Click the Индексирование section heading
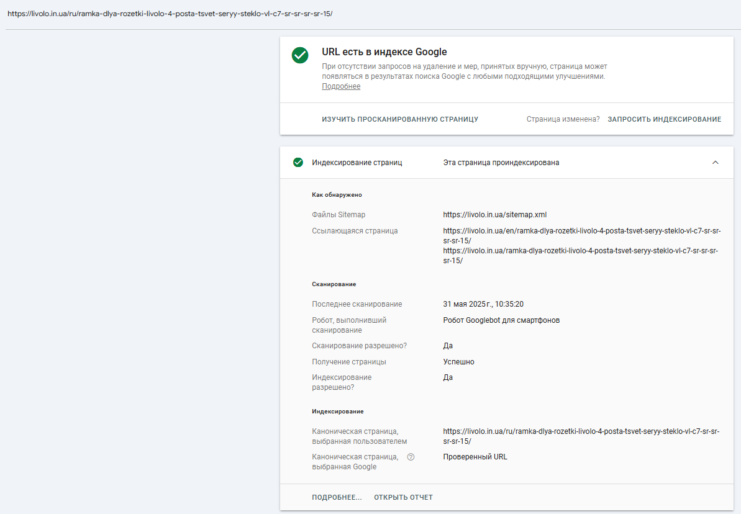Image resolution: width=741 pixels, height=514 pixels. point(338,412)
